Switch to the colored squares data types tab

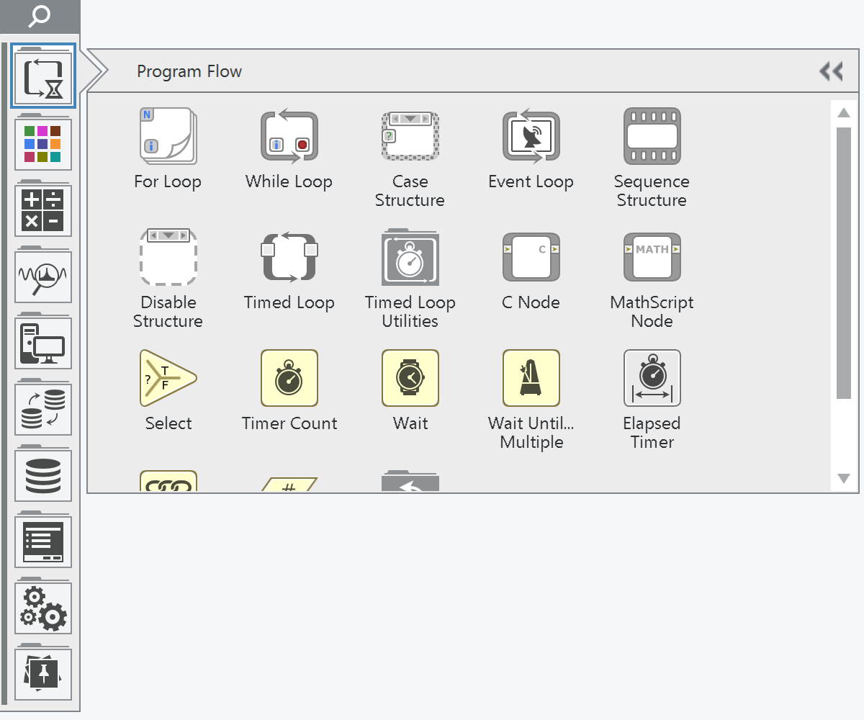[43, 144]
